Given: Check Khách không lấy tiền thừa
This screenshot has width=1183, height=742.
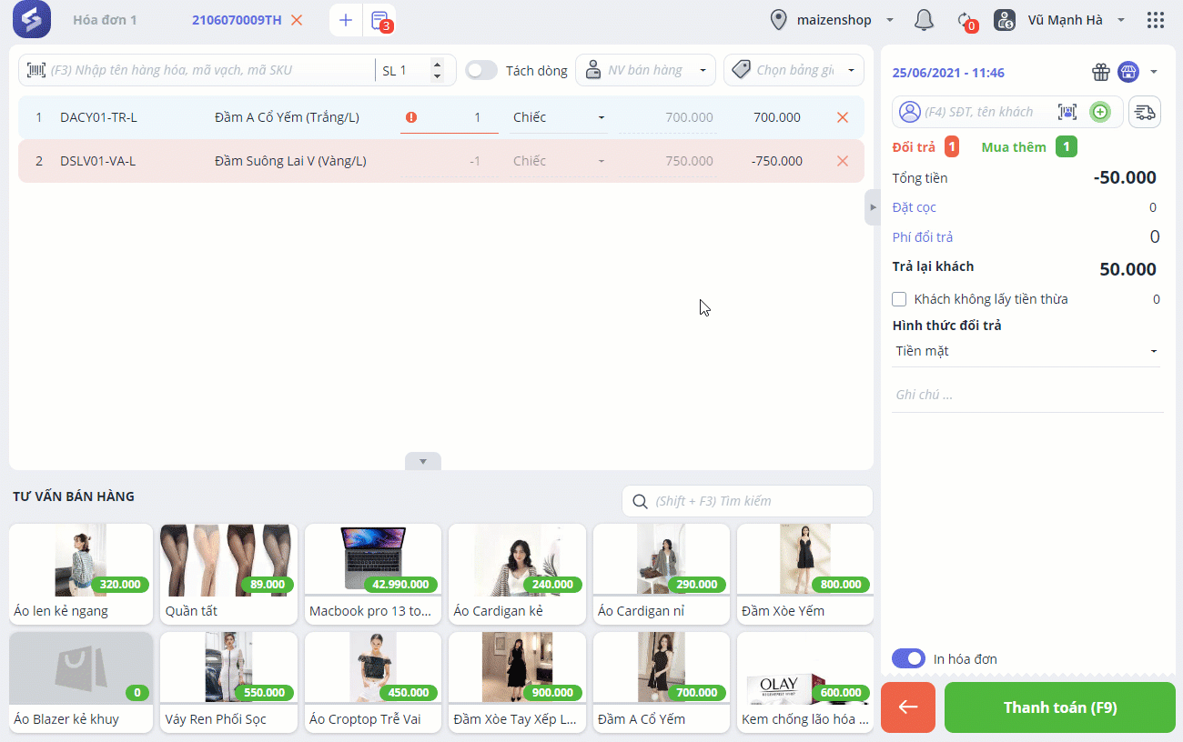Looking at the screenshot, I should (899, 299).
